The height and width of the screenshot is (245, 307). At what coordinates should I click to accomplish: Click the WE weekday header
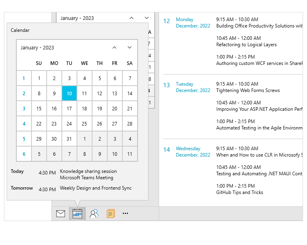pos(85,63)
